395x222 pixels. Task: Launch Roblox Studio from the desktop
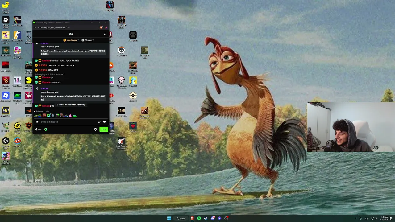(x=6, y=22)
